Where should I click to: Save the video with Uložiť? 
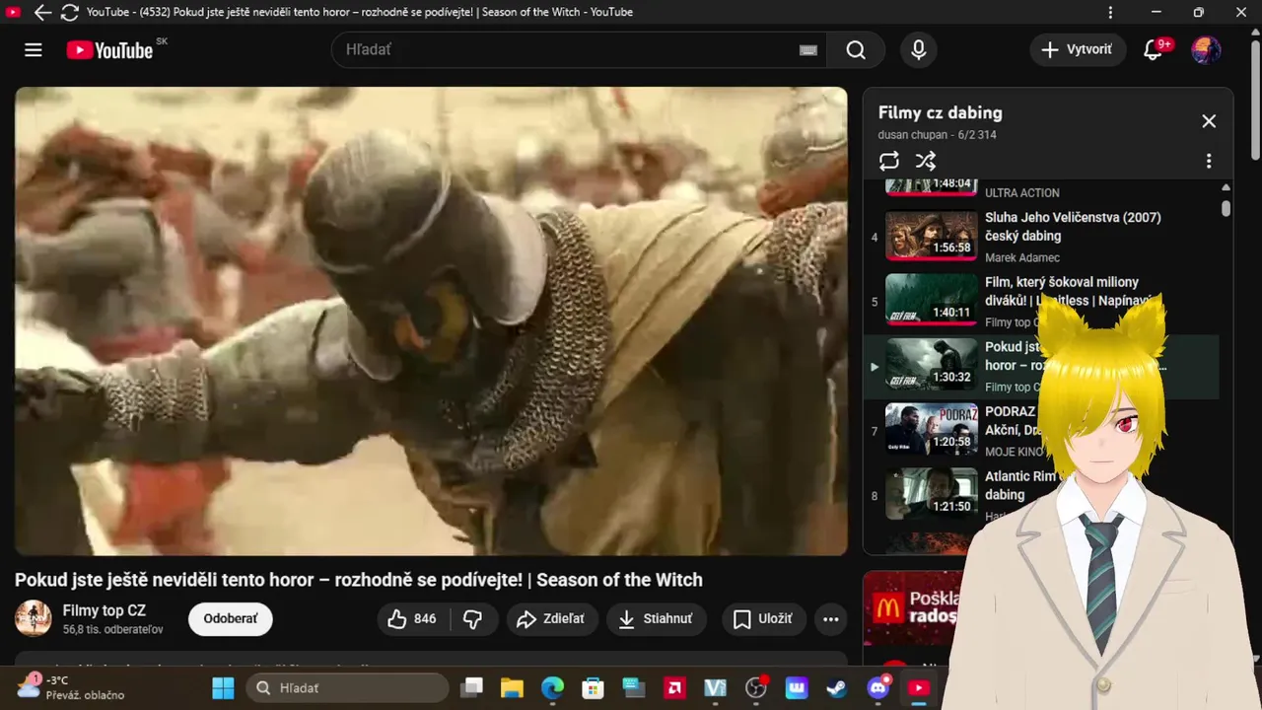tap(763, 619)
